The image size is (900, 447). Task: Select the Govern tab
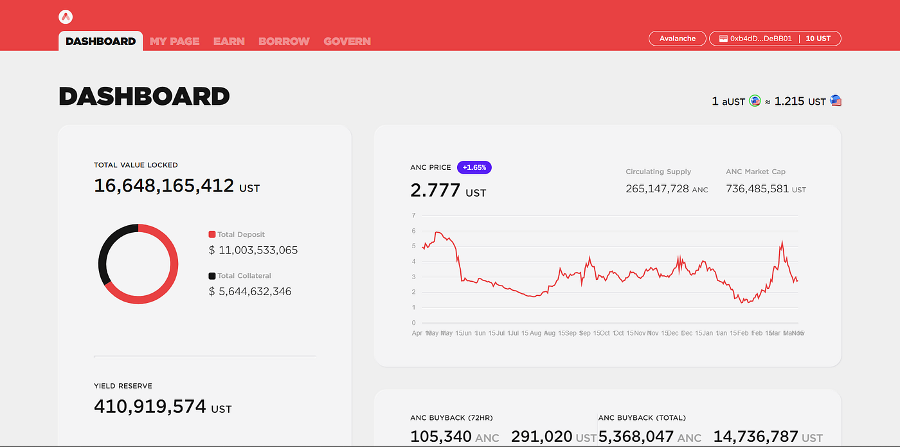pyautogui.click(x=347, y=41)
